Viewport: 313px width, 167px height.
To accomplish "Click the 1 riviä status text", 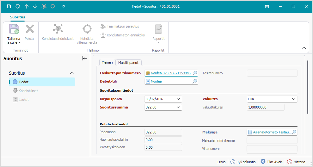I will (x=221, y=162).
